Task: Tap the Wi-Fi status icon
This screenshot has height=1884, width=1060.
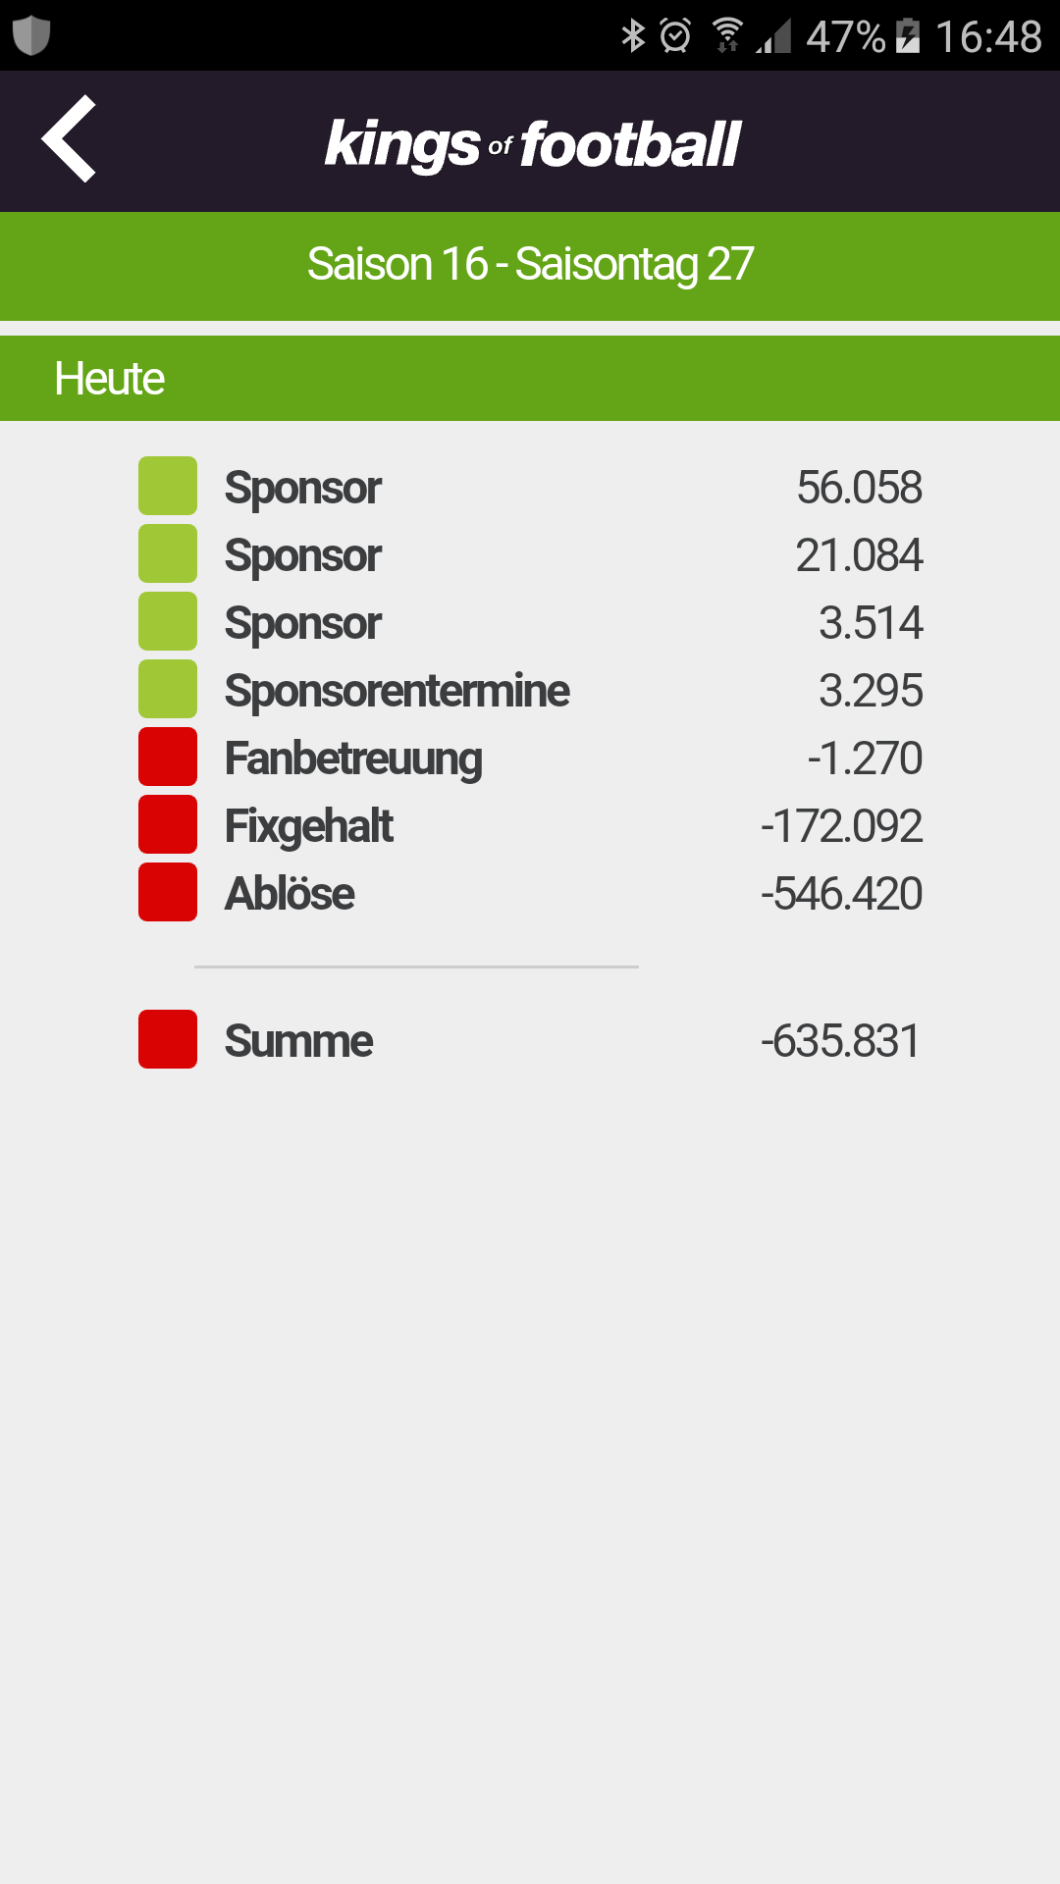Action: pos(727,35)
